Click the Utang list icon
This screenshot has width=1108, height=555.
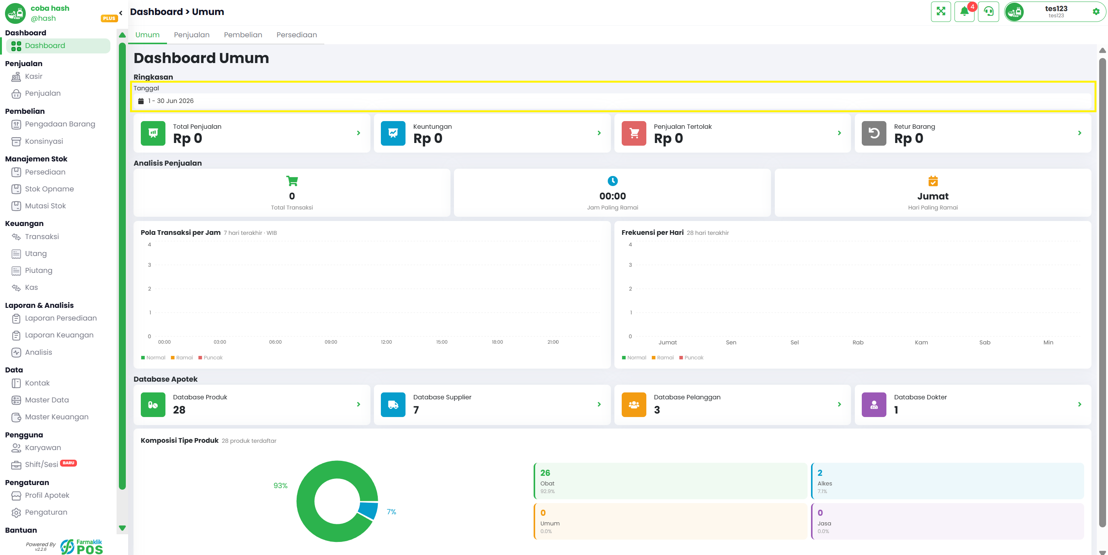(16, 253)
